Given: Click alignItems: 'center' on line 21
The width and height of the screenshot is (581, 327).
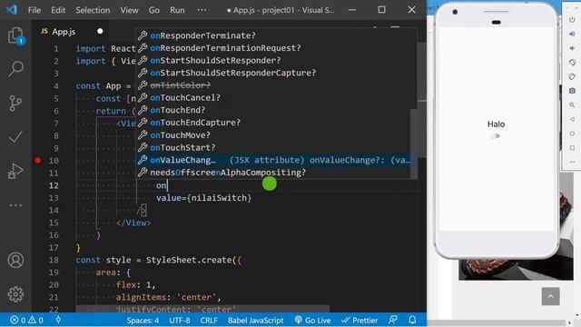Looking at the screenshot, I should point(168,297).
